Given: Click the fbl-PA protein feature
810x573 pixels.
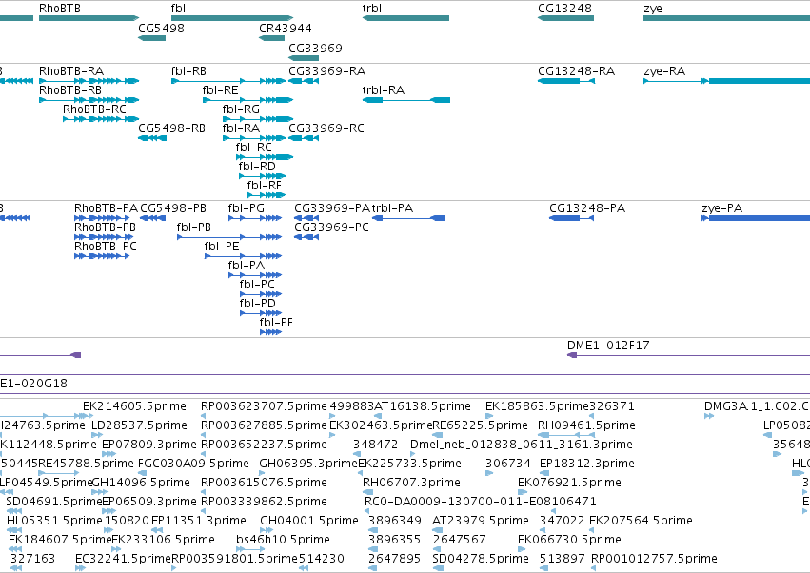Looking at the screenshot, I should click(x=255, y=275).
